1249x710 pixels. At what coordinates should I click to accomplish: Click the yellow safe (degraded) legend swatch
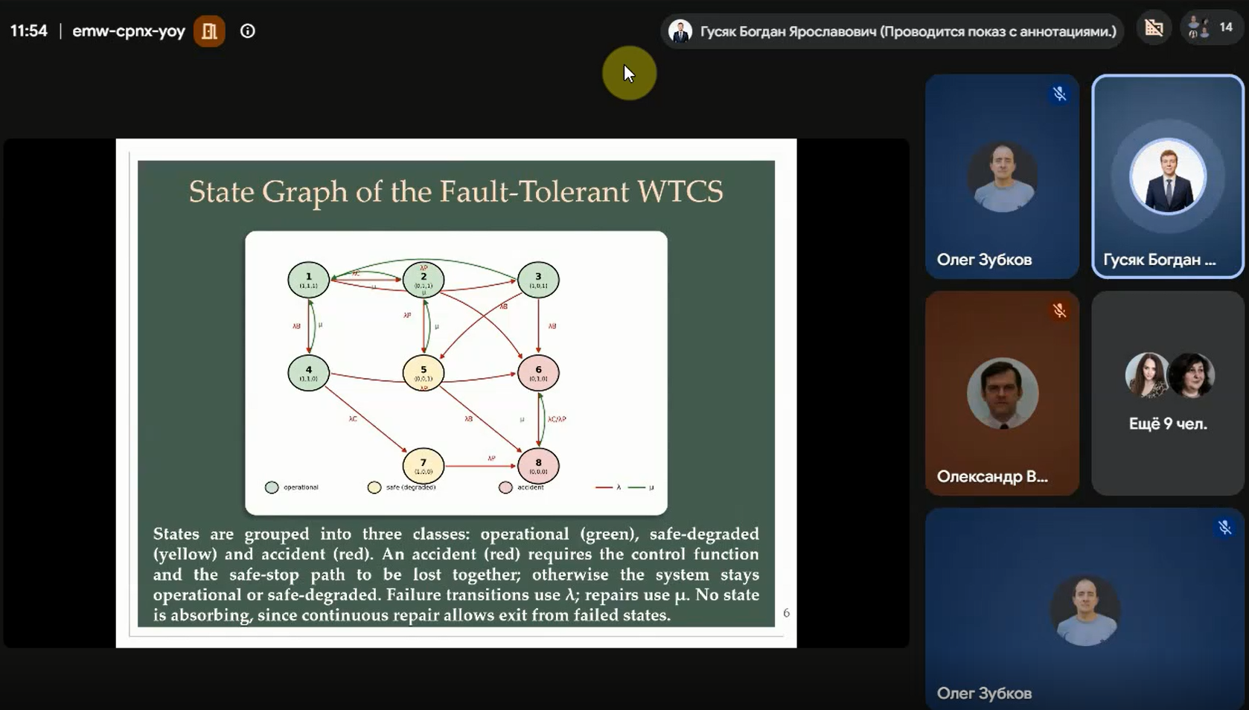[374, 487]
